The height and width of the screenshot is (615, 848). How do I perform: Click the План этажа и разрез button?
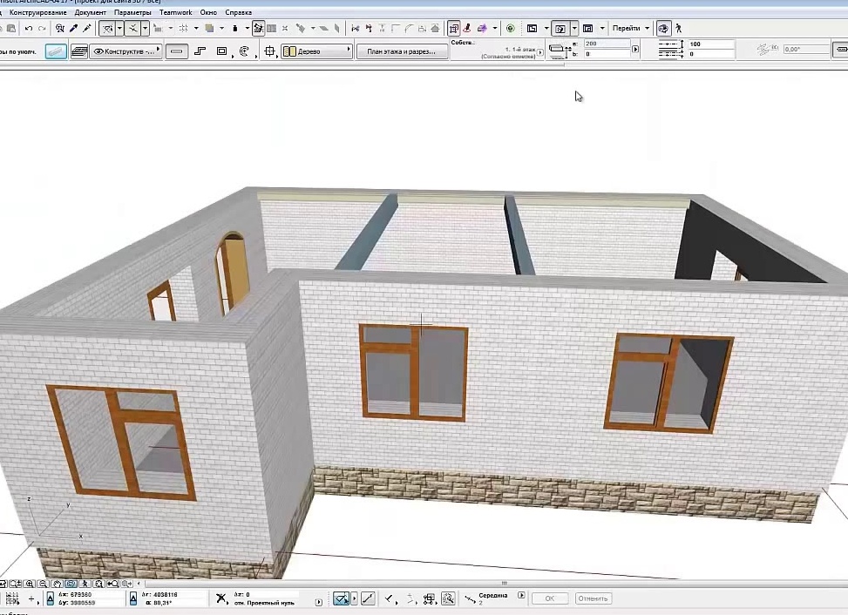coord(402,51)
